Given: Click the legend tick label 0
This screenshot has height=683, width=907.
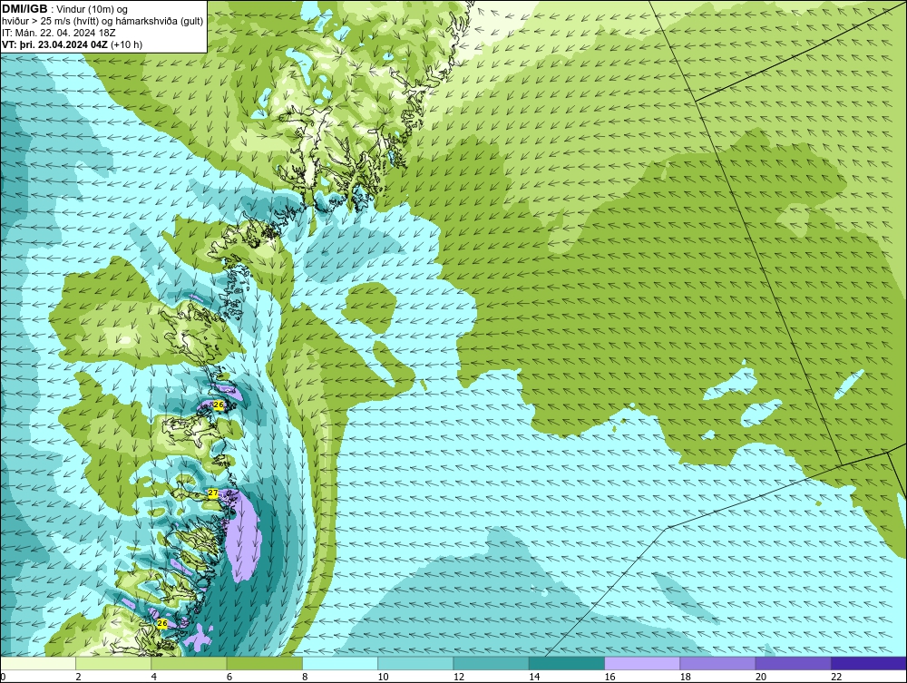Looking at the screenshot, I should tap(3, 678).
